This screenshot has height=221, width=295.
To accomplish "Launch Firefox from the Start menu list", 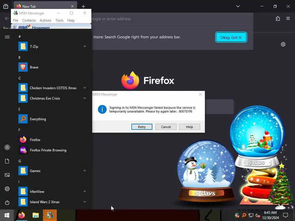I will tap(52, 140).
